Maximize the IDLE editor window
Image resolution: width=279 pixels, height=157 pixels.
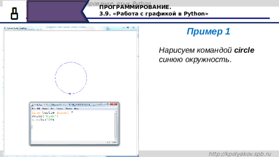click(108, 104)
